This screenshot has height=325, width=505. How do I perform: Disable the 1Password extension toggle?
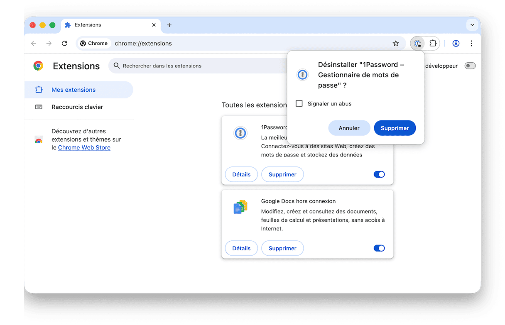(x=379, y=174)
